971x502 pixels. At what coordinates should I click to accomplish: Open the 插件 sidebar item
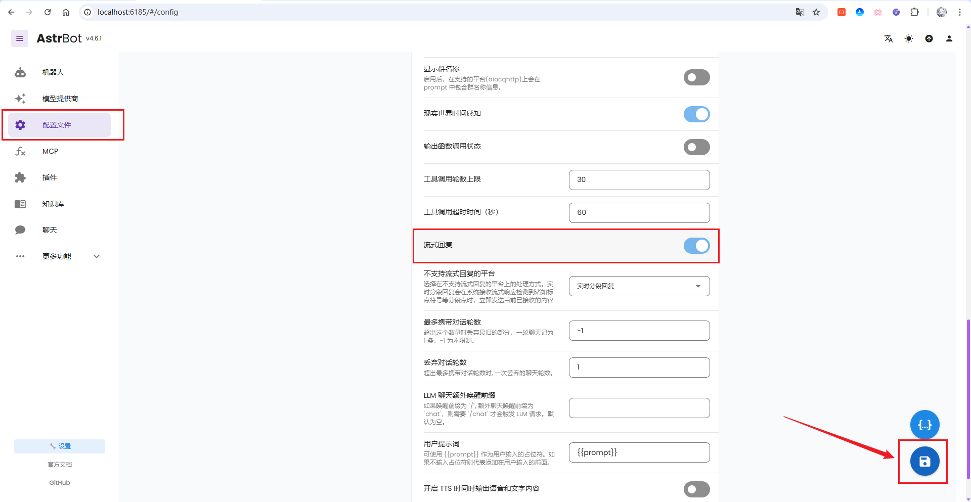point(50,177)
